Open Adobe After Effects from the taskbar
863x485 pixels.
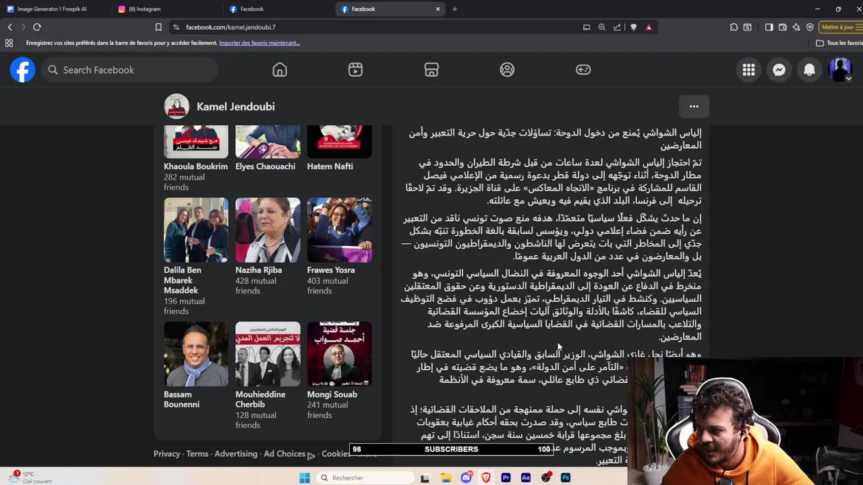coord(526,478)
